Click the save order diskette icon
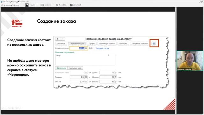204x115 pixels. pos(154,43)
